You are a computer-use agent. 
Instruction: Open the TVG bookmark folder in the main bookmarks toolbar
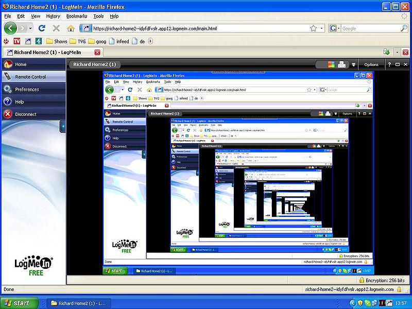78,41
